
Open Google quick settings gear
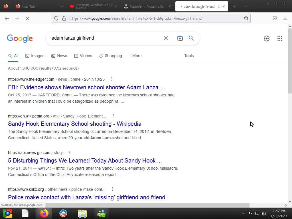(x=267, y=38)
